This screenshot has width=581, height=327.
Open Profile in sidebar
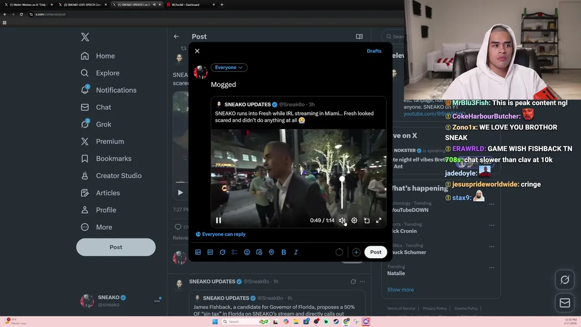pyautogui.click(x=98, y=210)
